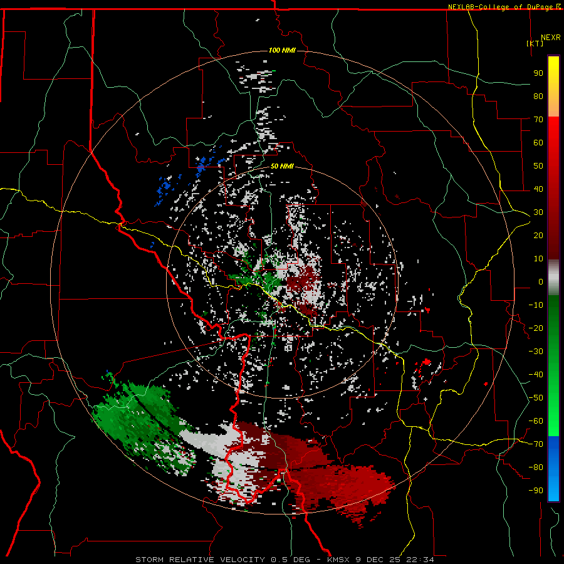
Task: Click the 0 value on velocity scale
Action: point(541,281)
